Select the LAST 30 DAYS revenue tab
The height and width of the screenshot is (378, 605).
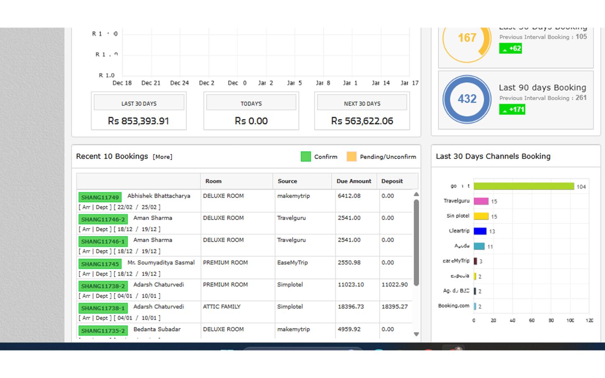click(x=139, y=103)
